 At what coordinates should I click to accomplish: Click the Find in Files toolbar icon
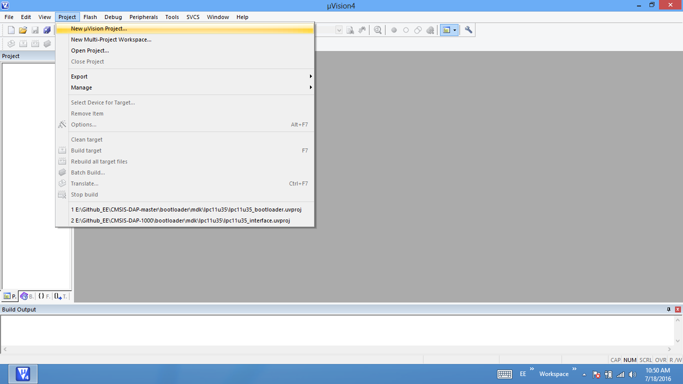[x=350, y=30]
